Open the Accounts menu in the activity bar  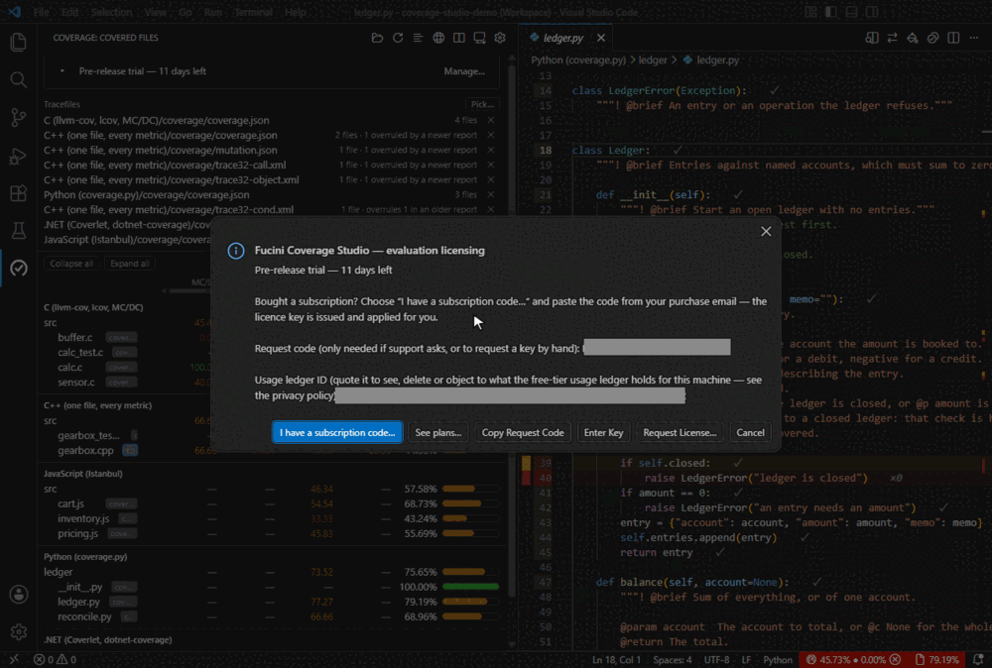18,594
